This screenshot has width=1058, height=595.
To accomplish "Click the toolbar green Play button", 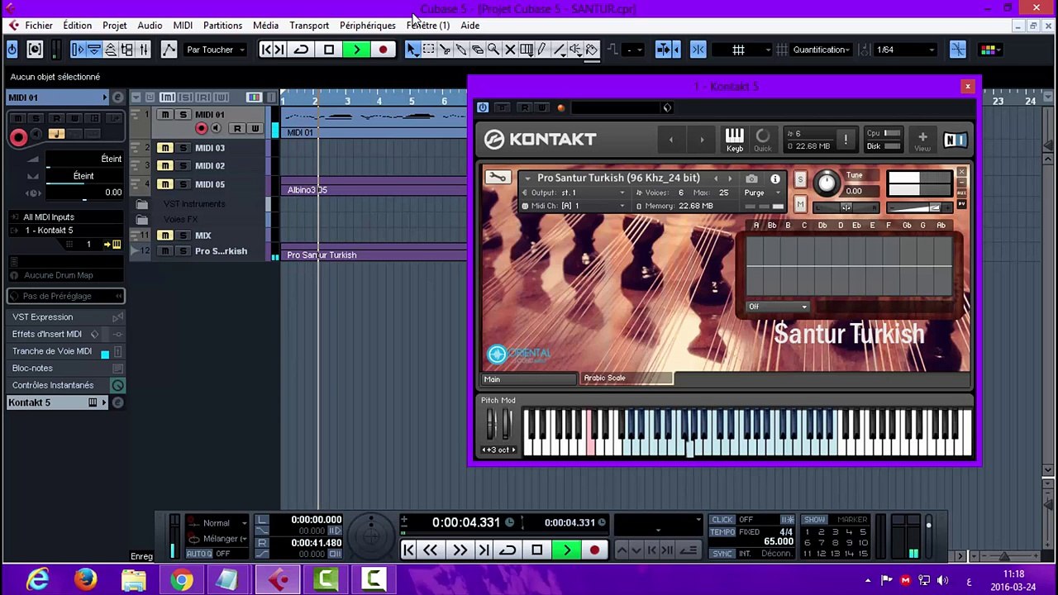I will pyautogui.click(x=356, y=50).
